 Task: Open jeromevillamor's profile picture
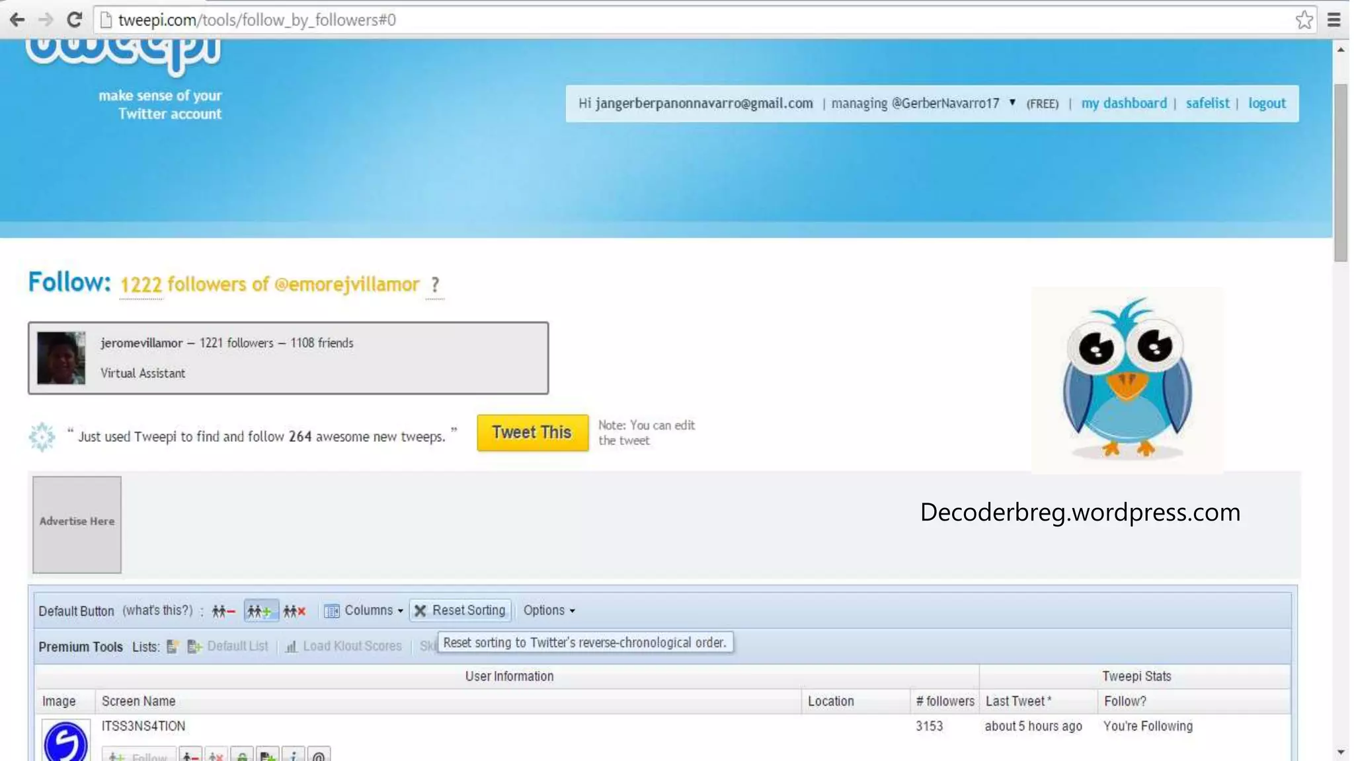61,357
